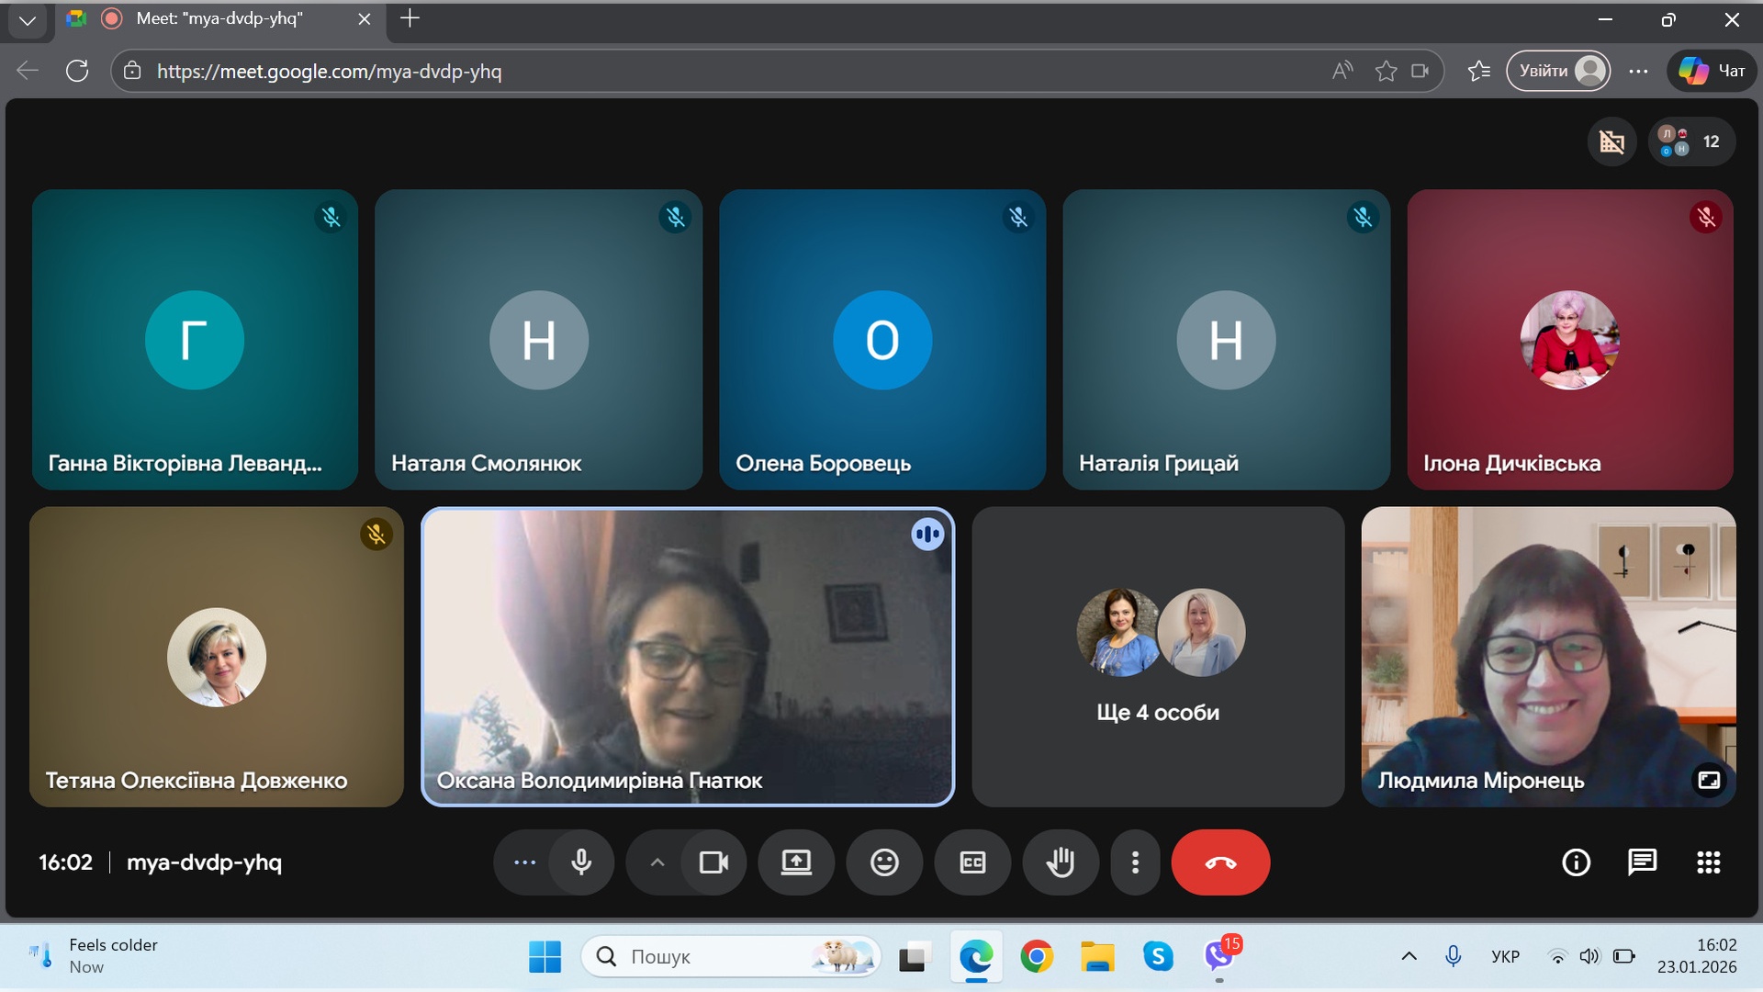Open the meeting chat panel
Screen dimensions: 1763x992
point(1642,862)
